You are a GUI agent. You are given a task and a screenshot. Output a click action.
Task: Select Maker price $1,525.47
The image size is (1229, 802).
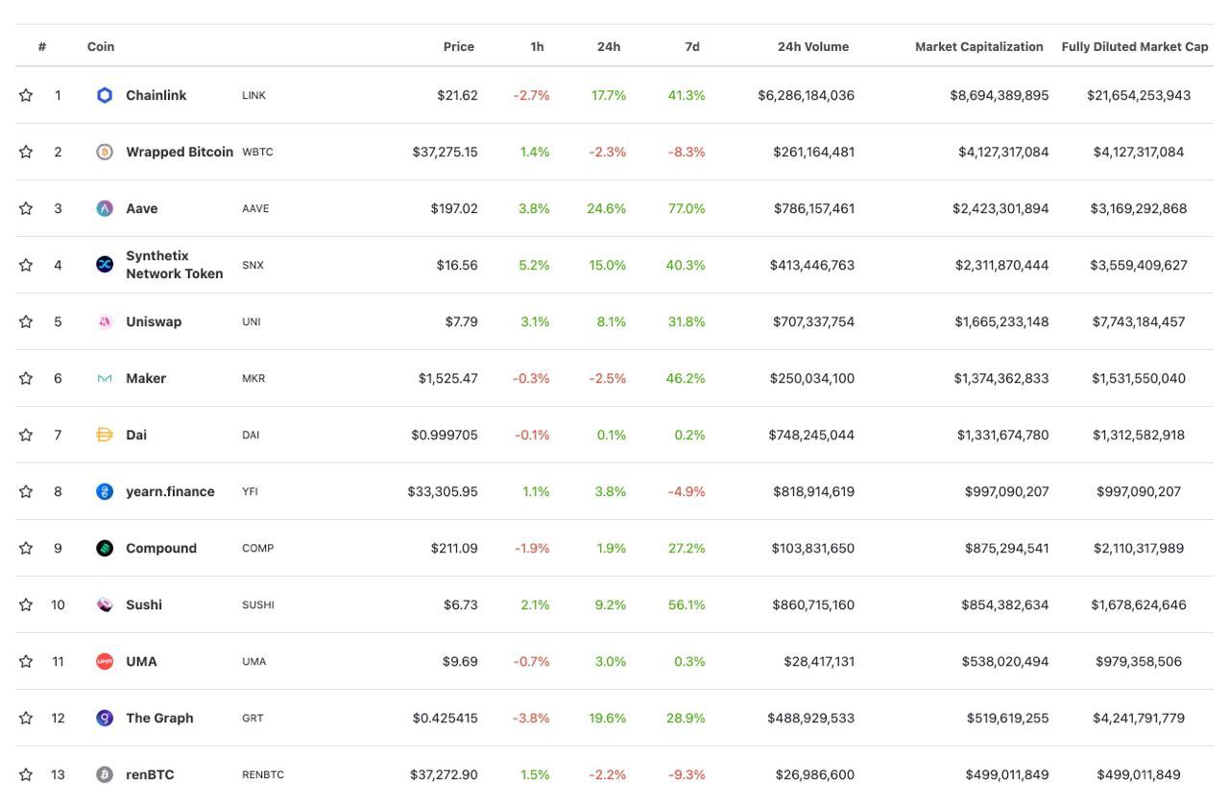(x=447, y=378)
